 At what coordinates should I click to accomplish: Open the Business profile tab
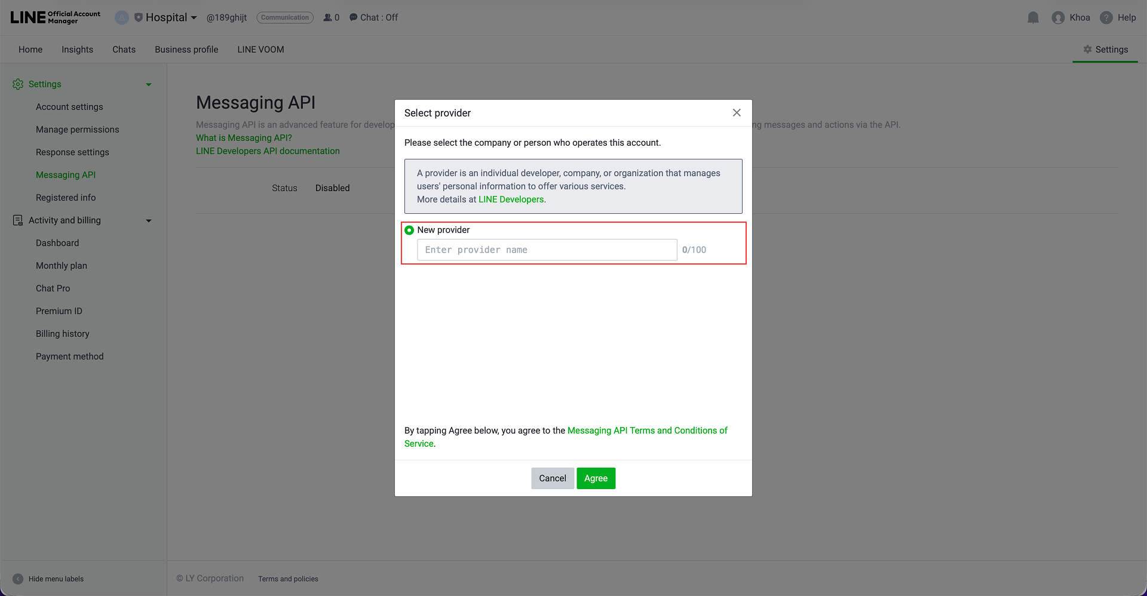point(186,50)
